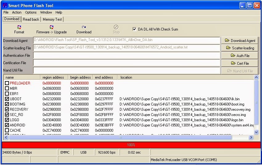
Task: Click the horizontal scrollbar left arrow
Action: pos(6,138)
